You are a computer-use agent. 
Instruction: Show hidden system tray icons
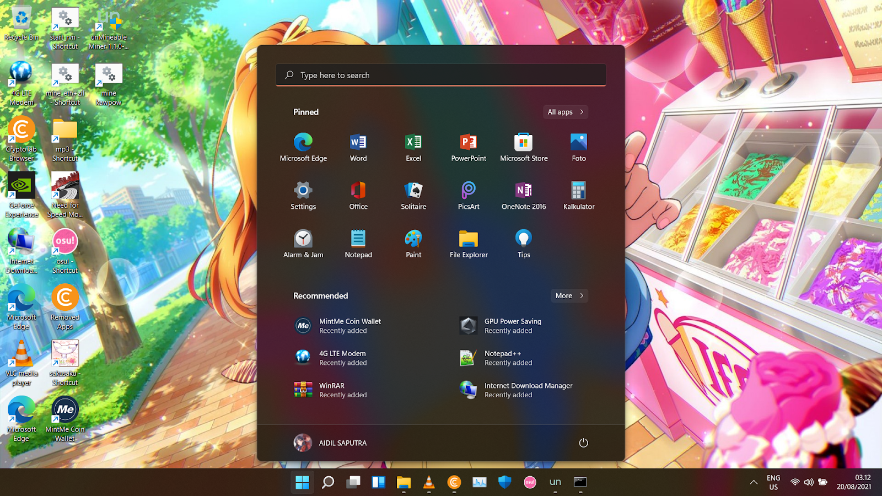754,482
